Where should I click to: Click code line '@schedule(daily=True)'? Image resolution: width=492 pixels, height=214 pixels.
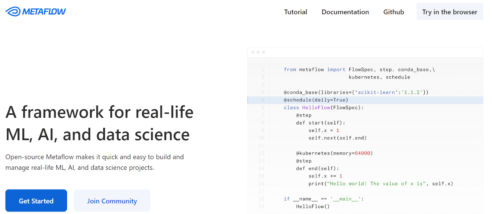(316, 100)
